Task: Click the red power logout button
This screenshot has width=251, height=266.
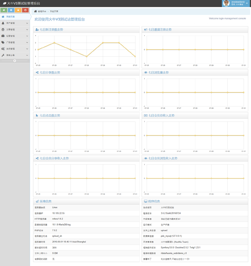Action: click(x=26, y=10)
